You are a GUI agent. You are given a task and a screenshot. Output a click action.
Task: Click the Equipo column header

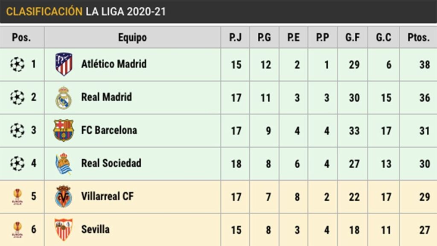[132, 38]
